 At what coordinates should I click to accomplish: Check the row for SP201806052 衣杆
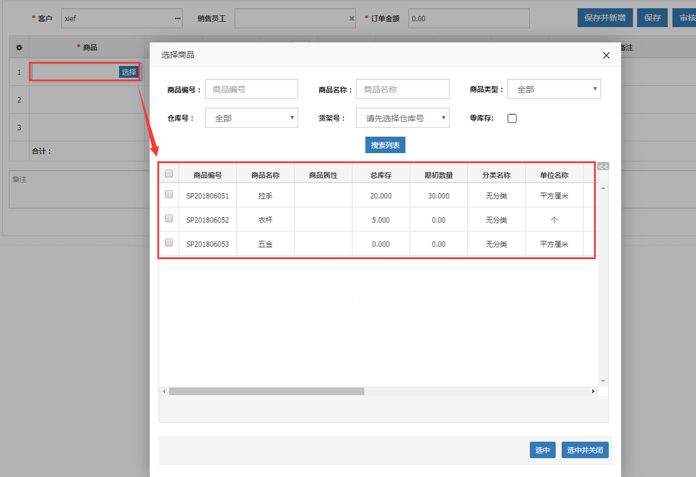(x=169, y=218)
